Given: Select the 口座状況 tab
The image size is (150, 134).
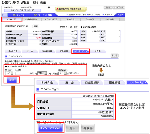Looking at the screenshot, I should click(x=12, y=20).
